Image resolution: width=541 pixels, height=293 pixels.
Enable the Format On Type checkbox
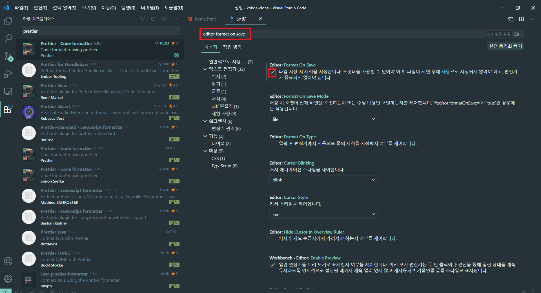pyautogui.click(x=272, y=144)
